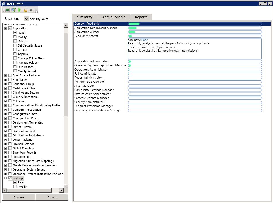
Task: Expand the Distribution Point tree node
Action: [x=5, y=131]
